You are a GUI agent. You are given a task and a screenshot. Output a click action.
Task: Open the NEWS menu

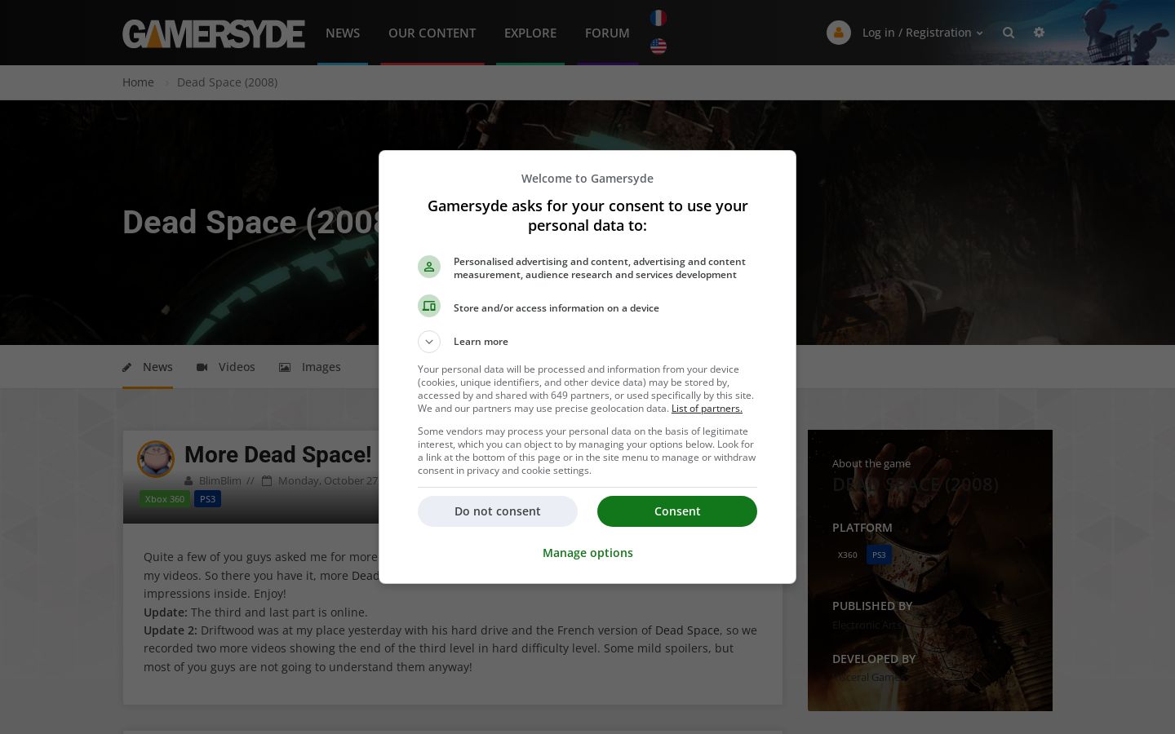tap(343, 33)
